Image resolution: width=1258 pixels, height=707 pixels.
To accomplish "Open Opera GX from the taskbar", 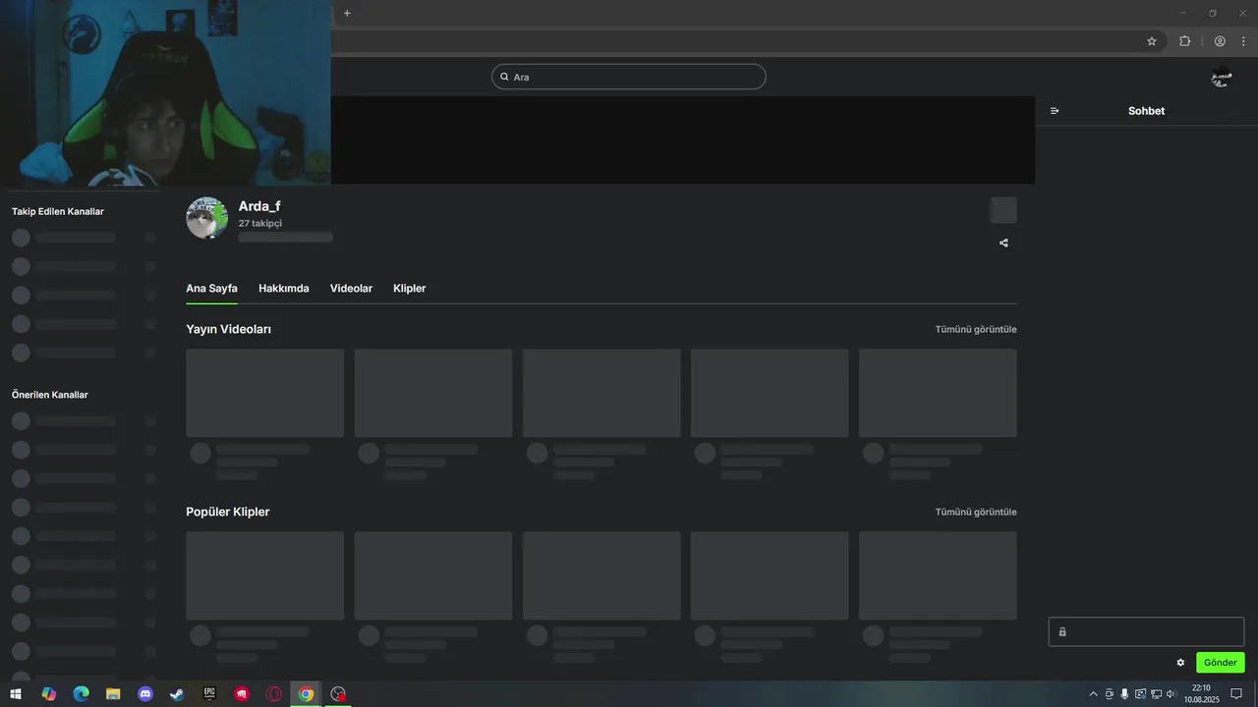I will pyautogui.click(x=274, y=694).
